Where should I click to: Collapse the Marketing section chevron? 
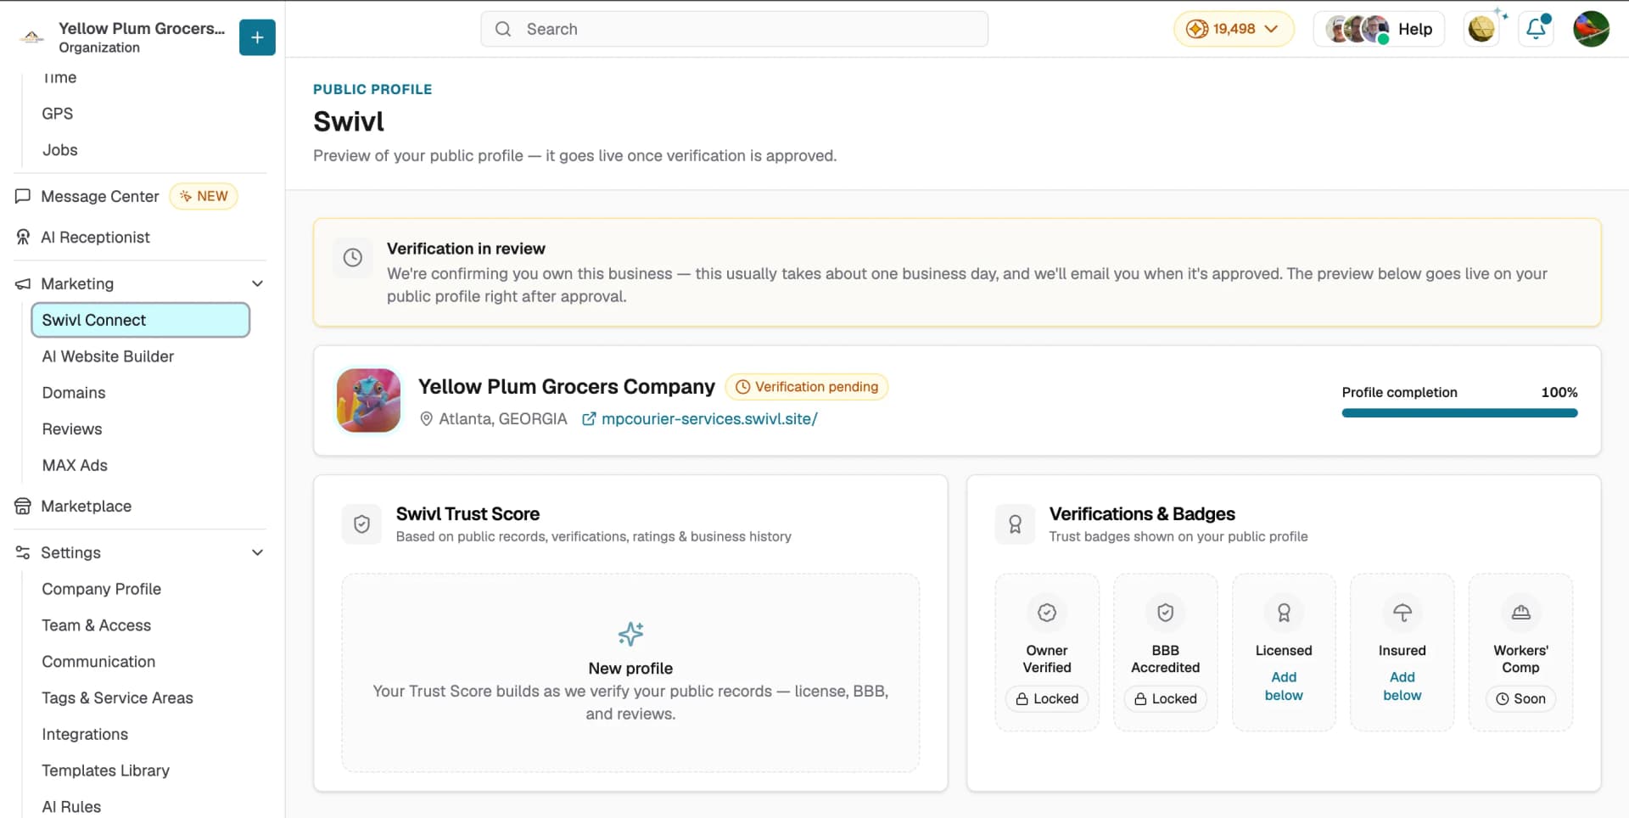click(257, 283)
